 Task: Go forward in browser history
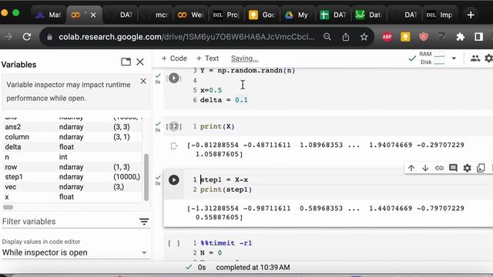[x=8, y=37]
